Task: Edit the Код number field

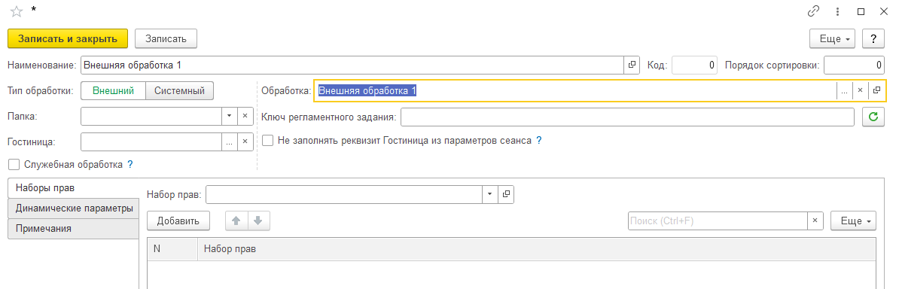Action: pyautogui.click(x=695, y=65)
